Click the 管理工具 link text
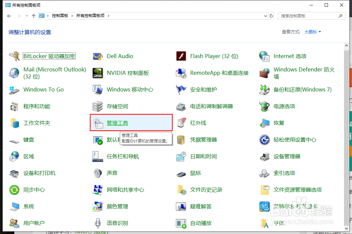352x234 pixels. pyautogui.click(x=117, y=123)
